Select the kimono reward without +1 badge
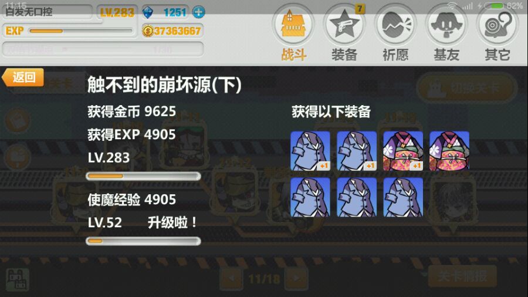 pos(449,150)
